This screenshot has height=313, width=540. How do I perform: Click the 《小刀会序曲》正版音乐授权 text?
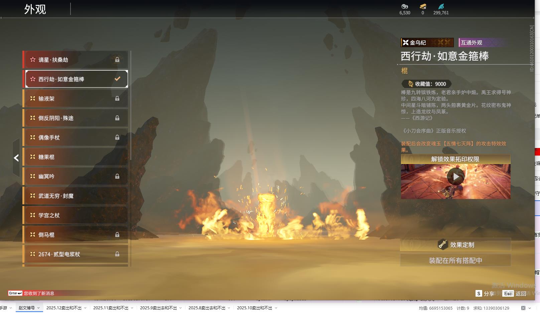(433, 131)
